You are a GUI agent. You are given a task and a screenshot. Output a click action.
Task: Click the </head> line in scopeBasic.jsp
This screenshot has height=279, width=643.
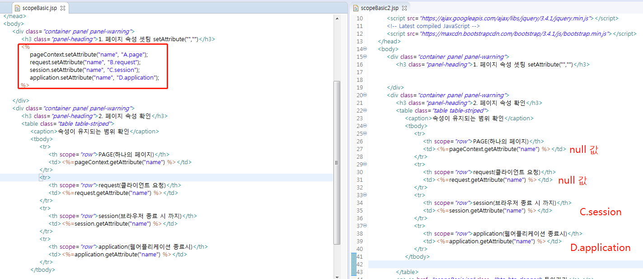(x=15, y=16)
